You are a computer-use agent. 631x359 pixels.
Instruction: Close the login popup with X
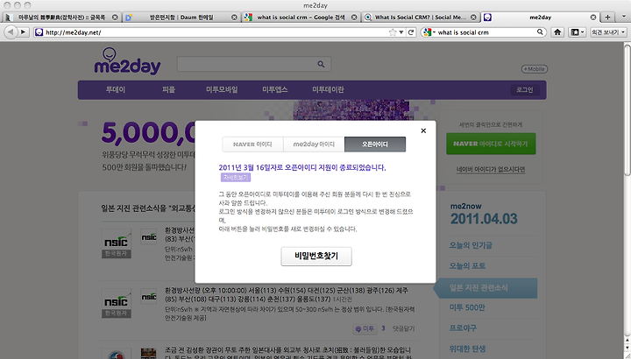click(423, 130)
